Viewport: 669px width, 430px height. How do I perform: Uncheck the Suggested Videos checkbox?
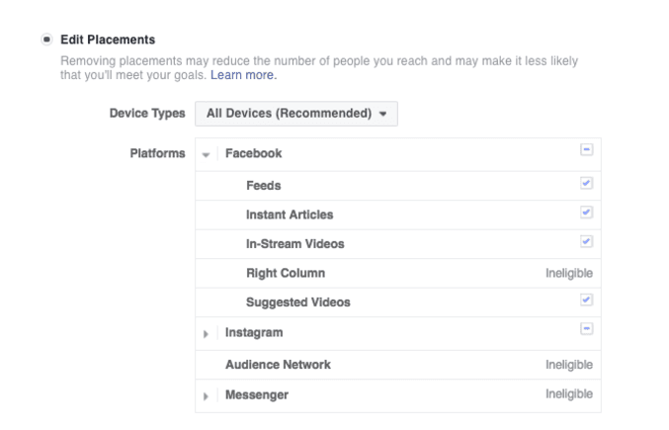tap(586, 301)
